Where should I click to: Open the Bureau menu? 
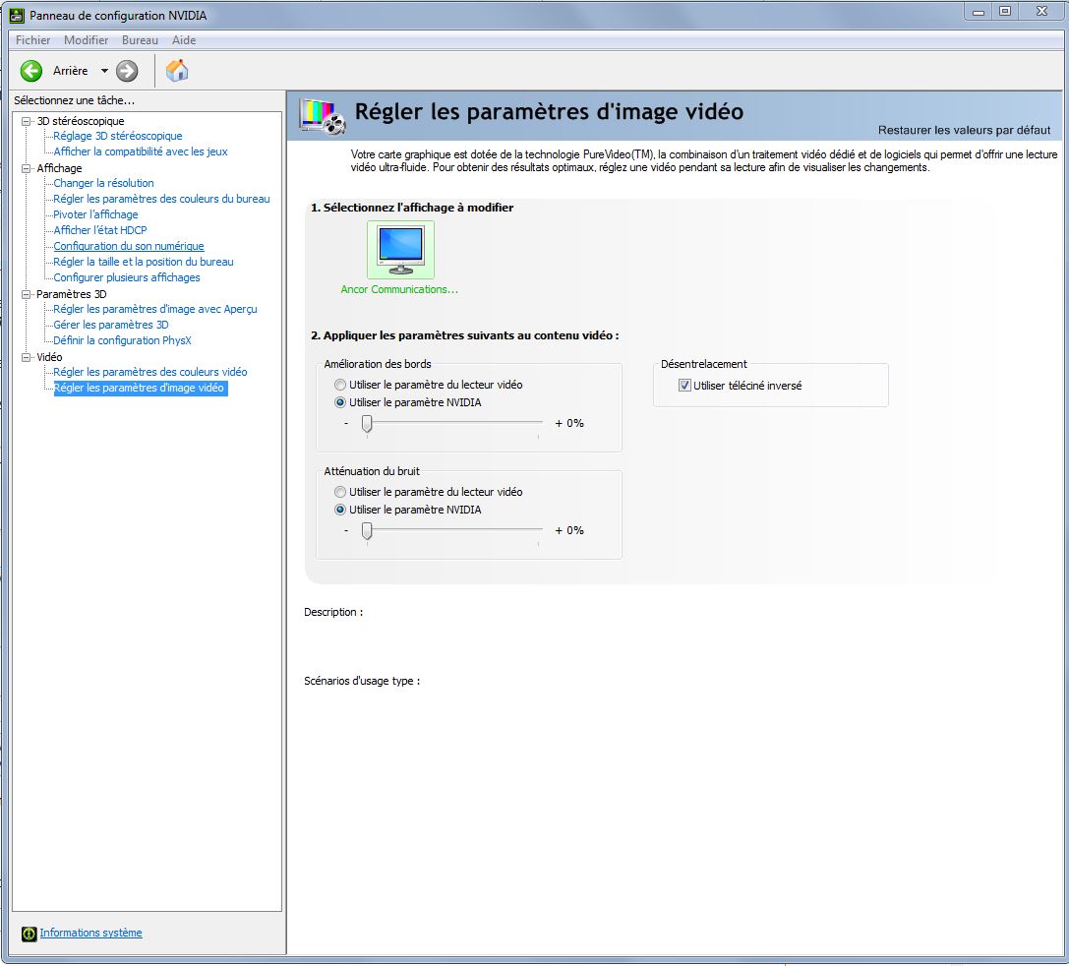(140, 40)
